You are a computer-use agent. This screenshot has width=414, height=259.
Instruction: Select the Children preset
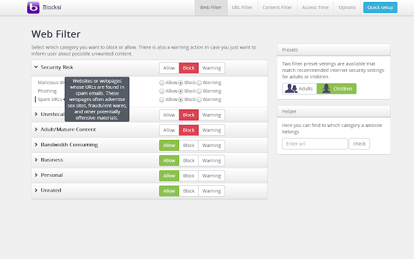336,88
